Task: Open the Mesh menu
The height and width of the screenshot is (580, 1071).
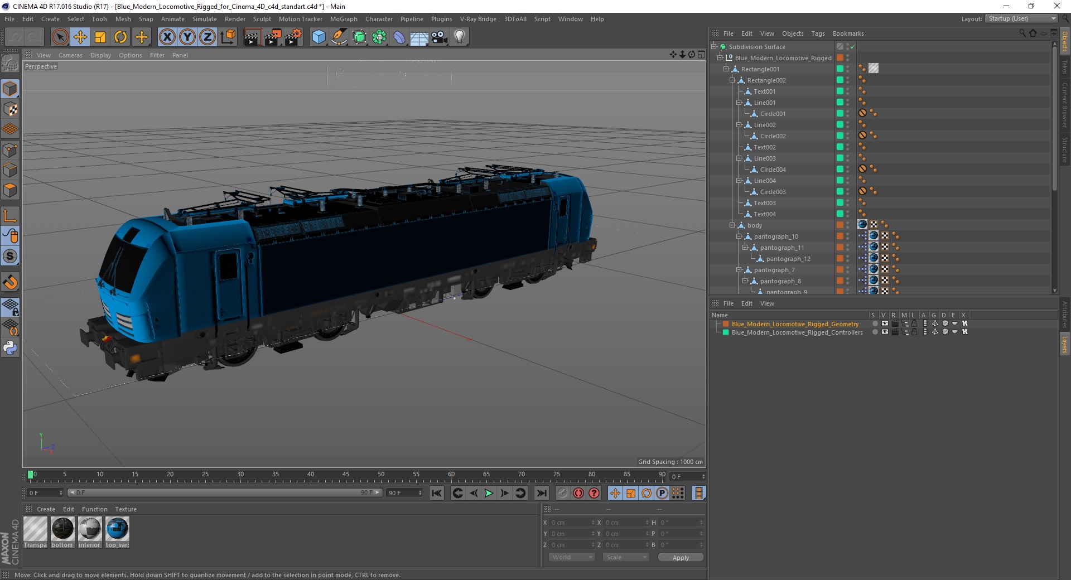Action: point(123,19)
